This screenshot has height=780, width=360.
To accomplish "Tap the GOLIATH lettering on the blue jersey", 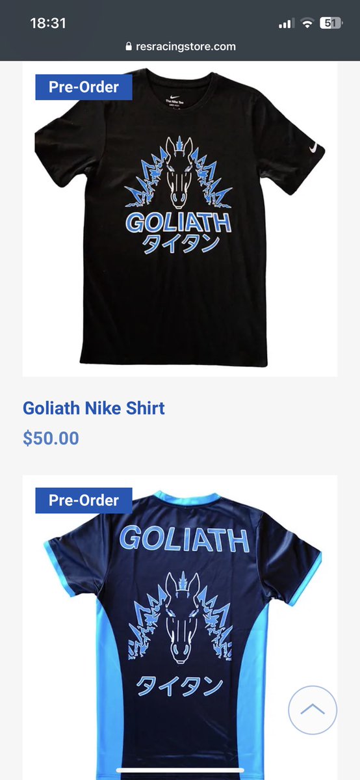I will (x=184, y=539).
